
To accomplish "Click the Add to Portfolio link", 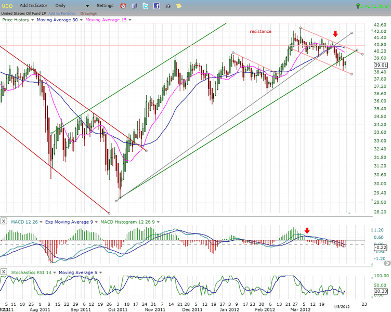I will click(63, 13).
